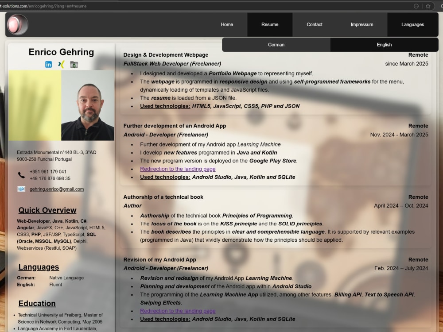This screenshot has width=443, height=332.
Task: Open the Xing profile icon
Action: point(61,64)
